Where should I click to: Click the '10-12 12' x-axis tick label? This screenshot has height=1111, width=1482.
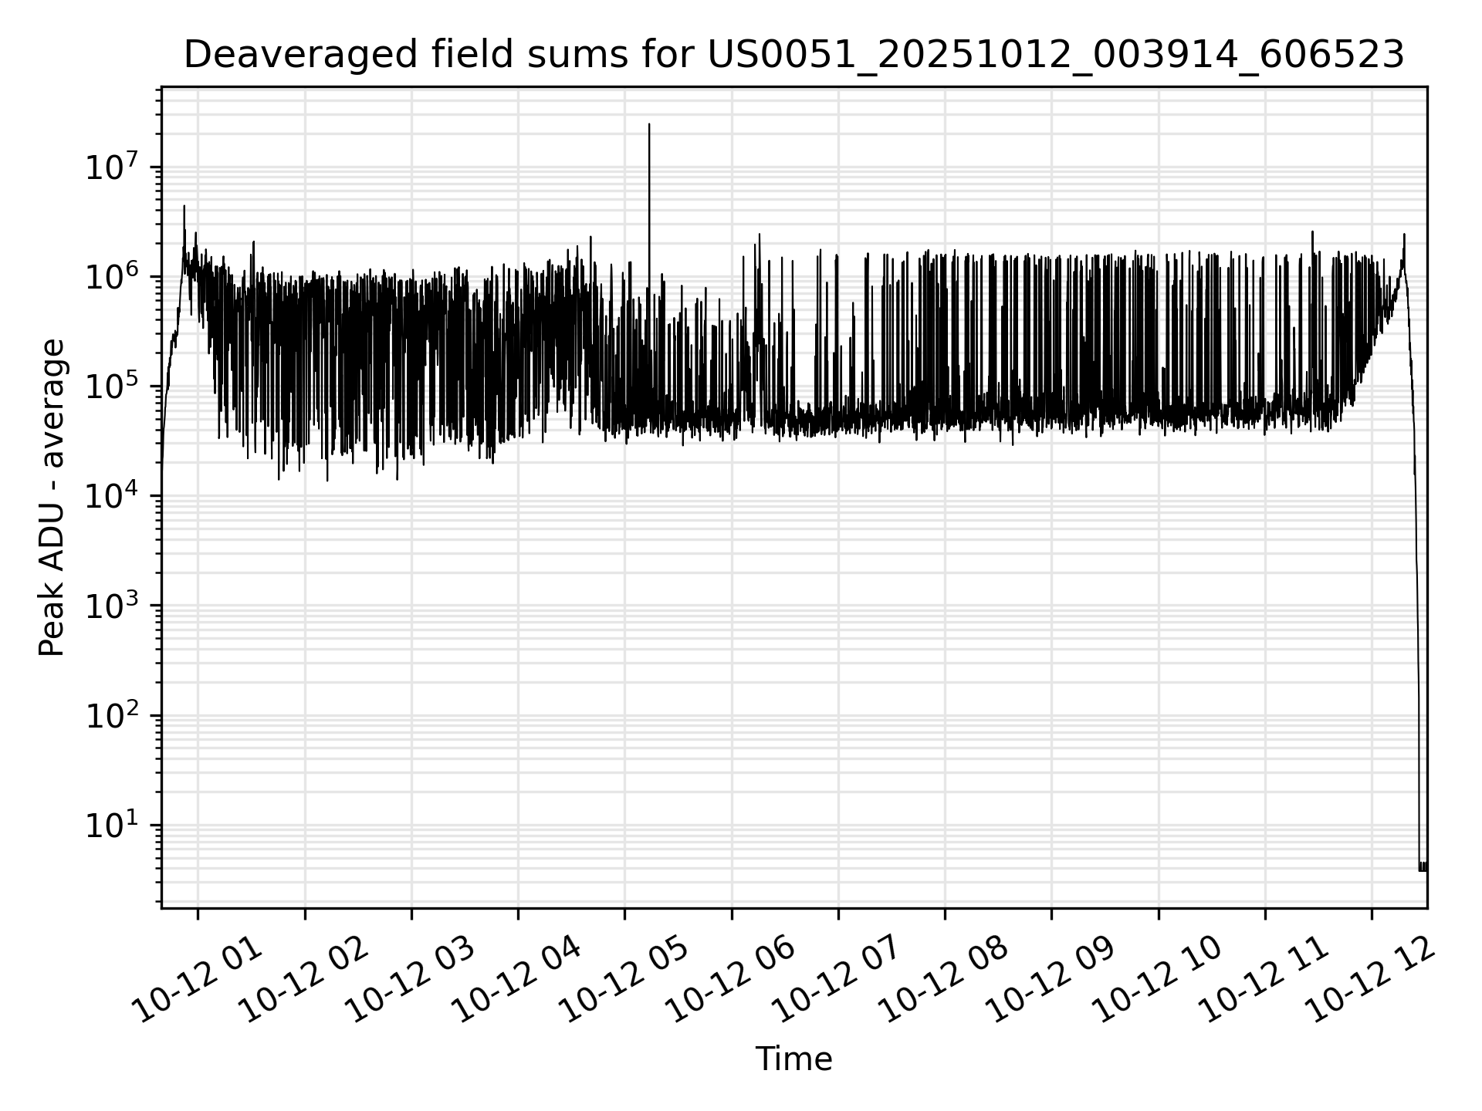point(1370,980)
